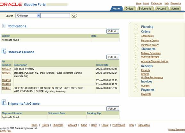The image size is (185, 133).
Task: Click the Returns link
Action: point(145,74)
